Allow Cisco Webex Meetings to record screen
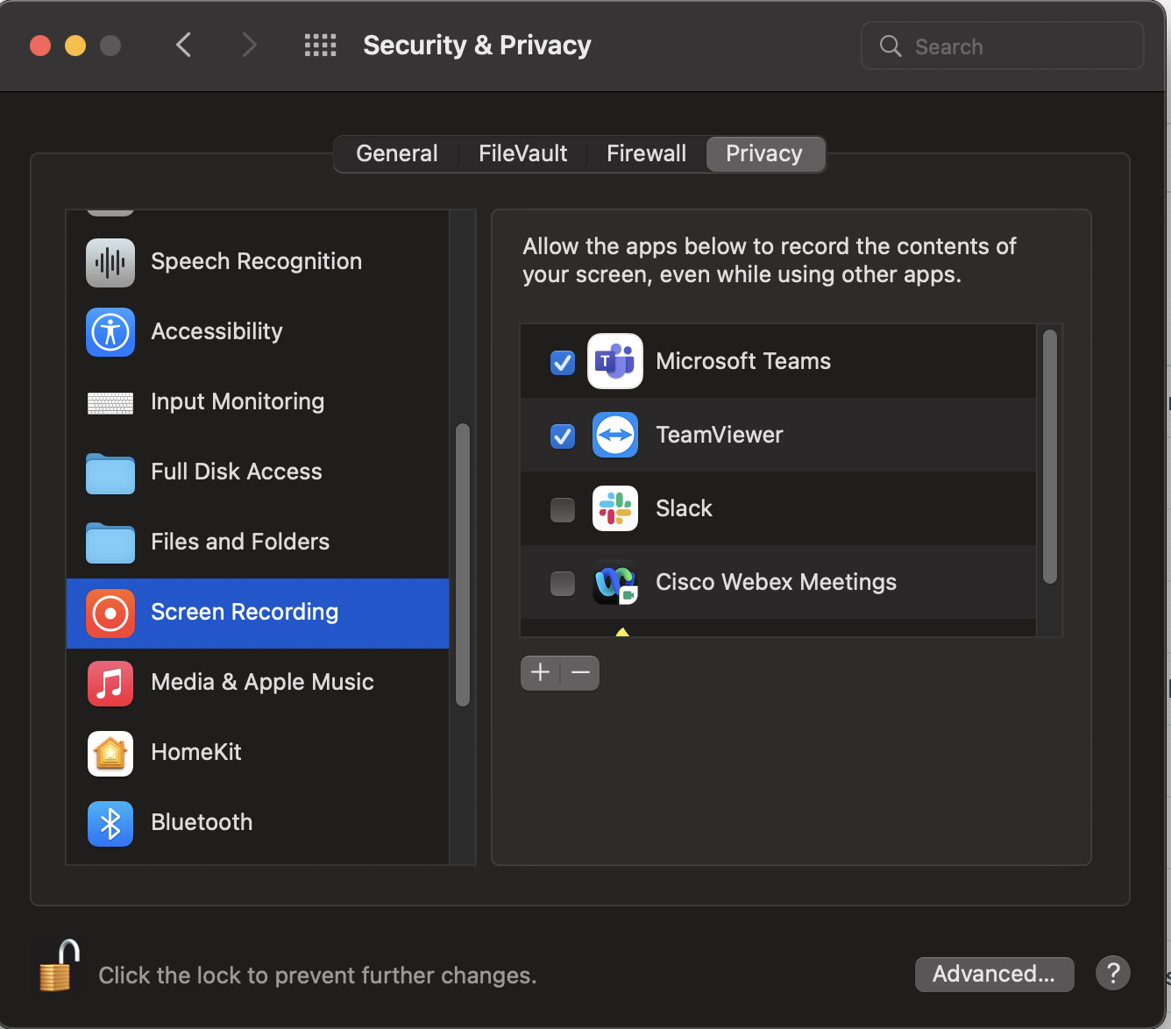The width and height of the screenshot is (1171, 1029). click(x=562, y=583)
